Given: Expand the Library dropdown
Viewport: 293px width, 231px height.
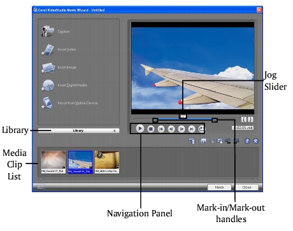Looking at the screenshot, I should click(78, 130).
